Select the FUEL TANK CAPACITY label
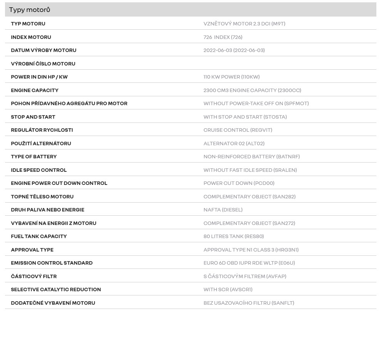This screenshot has width=381, height=349. tap(39, 236)
